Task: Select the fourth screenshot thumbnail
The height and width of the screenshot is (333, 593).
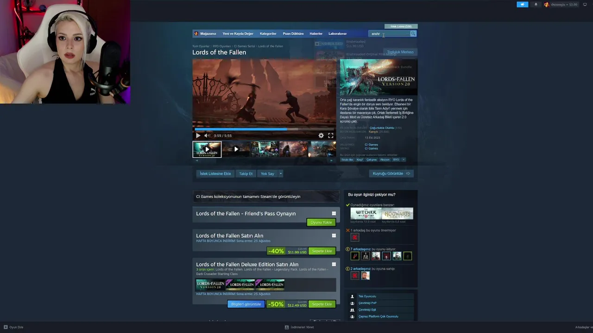Action: (x=293, y=149)
